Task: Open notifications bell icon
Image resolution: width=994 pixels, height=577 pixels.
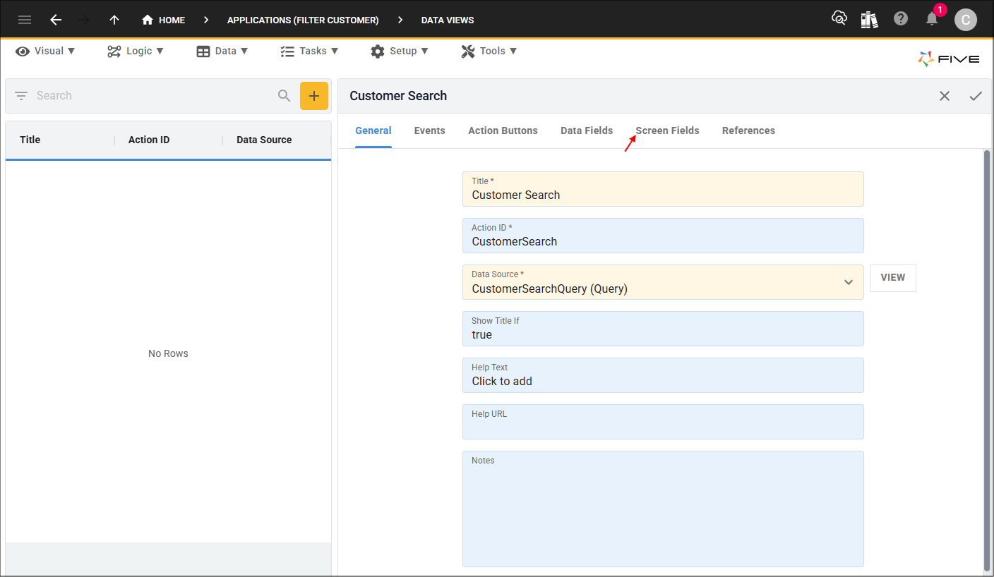Action: tap(932, 19)
